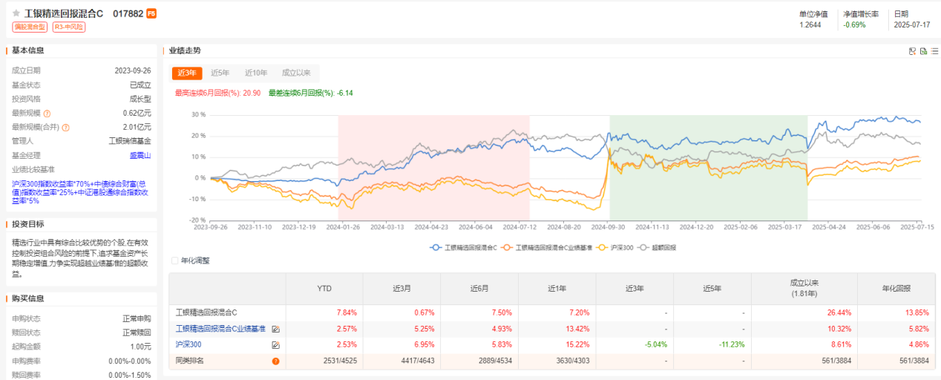Click the 业绩走势 section header
This screenshot has width=941, height=380.
(x=185, y=50)
